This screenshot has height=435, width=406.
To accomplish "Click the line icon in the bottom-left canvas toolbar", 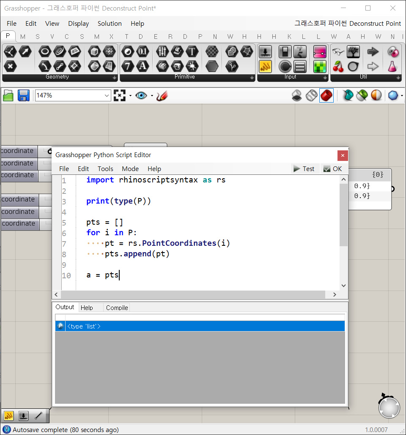I will [x=38, y=416].
